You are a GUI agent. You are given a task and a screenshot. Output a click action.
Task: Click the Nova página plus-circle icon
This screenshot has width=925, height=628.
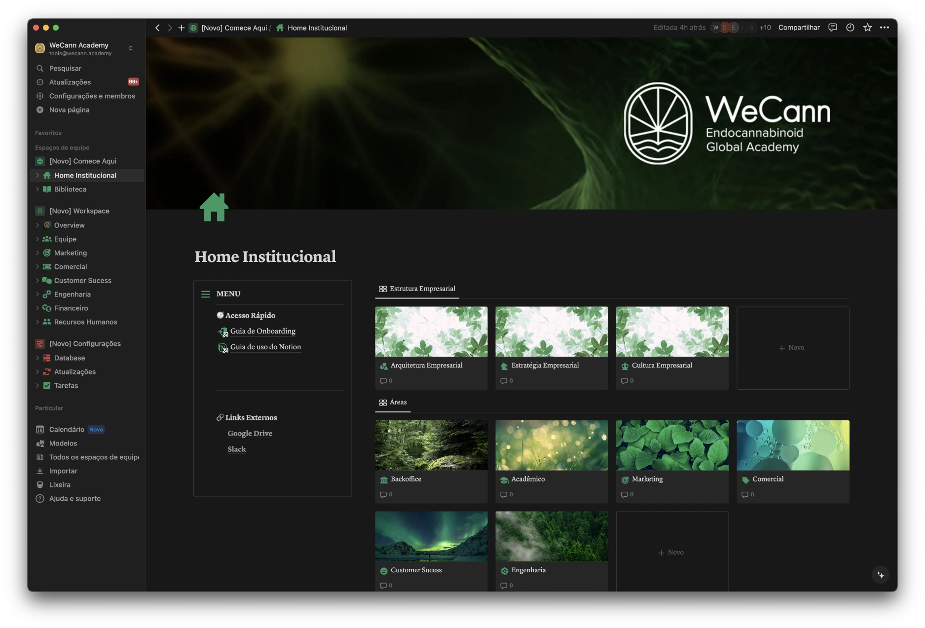[x=40, y=110]
